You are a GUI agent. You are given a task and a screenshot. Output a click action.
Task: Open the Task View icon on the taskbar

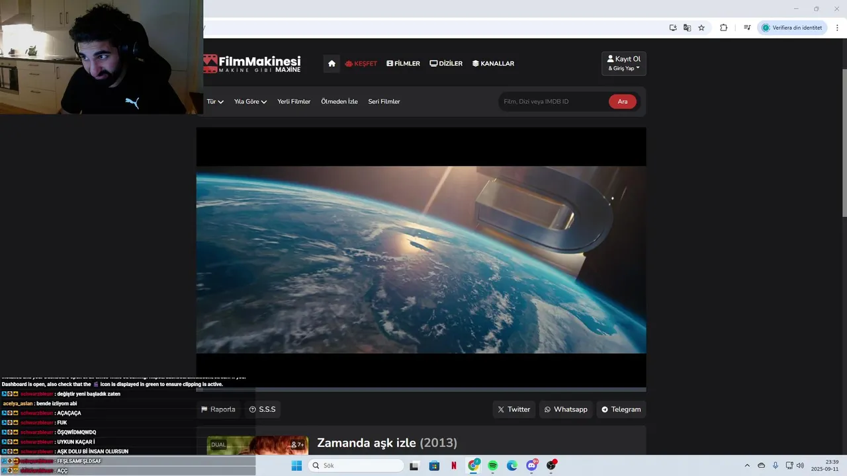(414, 465)
